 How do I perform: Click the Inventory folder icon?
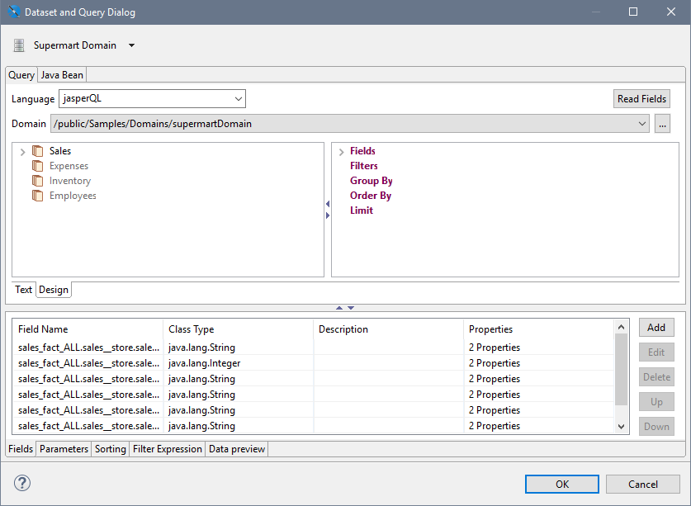38,181
